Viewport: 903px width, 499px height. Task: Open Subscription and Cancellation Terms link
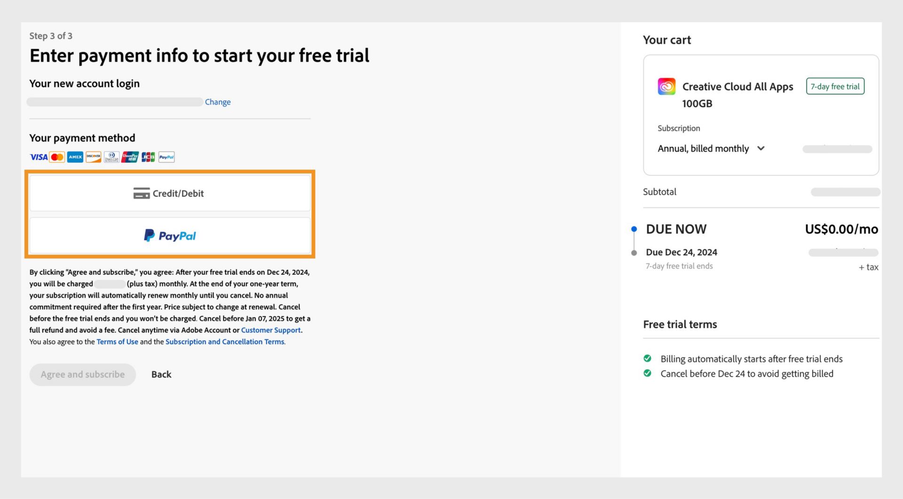pyautogui.click(x=225, y=342)
